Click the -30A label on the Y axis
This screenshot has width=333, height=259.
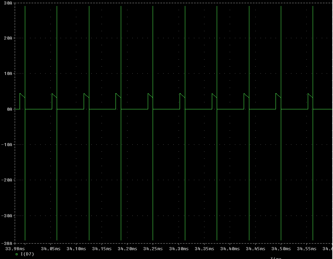pyautogui.click(x=7, y=216)
